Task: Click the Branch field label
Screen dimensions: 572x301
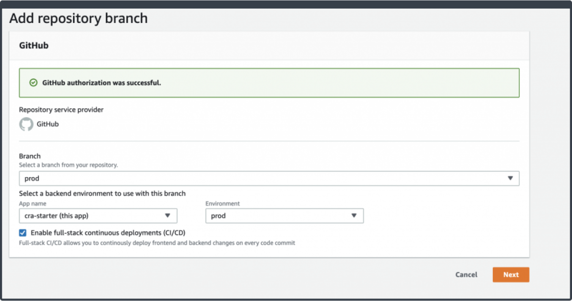Action: point(30,156)
